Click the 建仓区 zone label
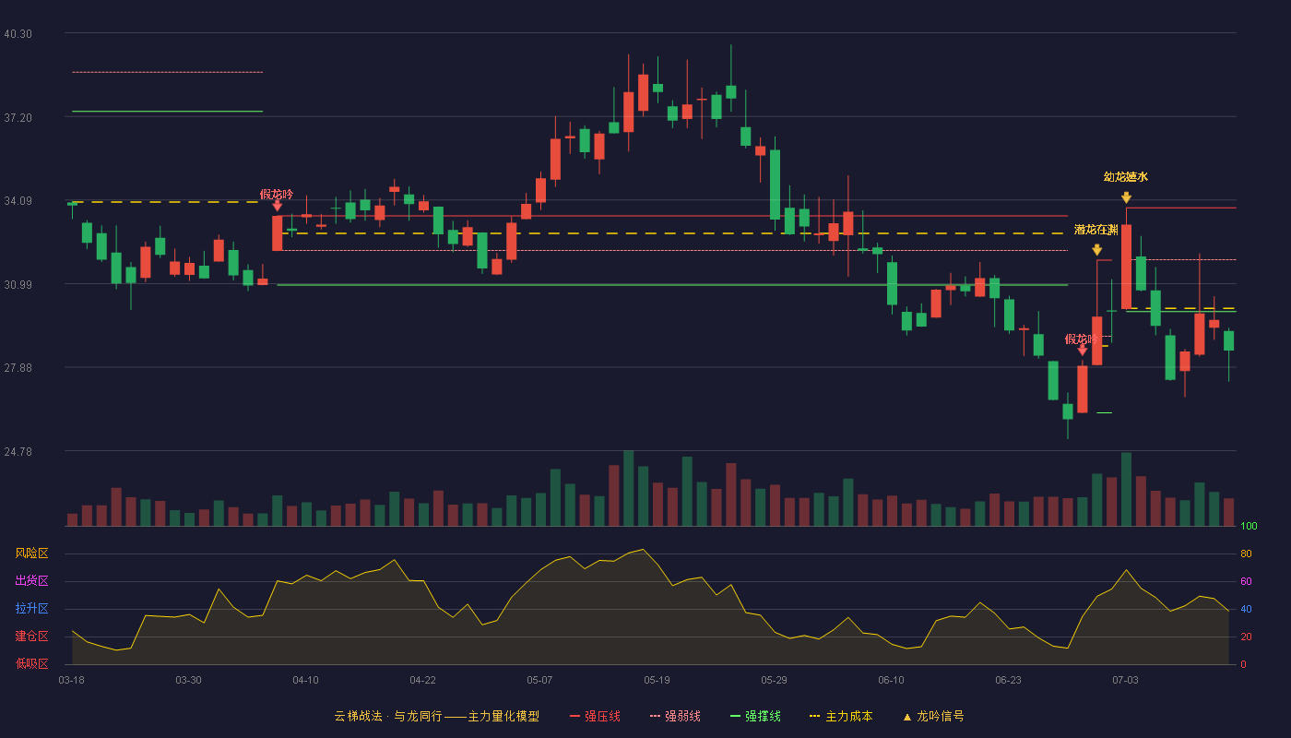Viewport: 1291px width, 738px height. point(31,637)
